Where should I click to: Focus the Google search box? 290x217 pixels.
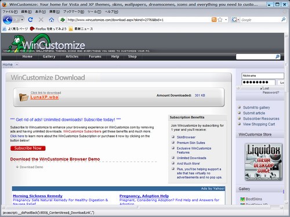(260, 20)
